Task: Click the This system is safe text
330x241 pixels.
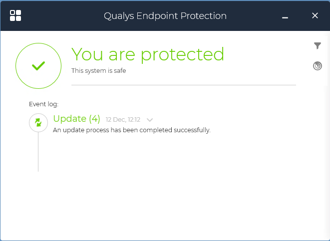Action: tap(98, 71)
